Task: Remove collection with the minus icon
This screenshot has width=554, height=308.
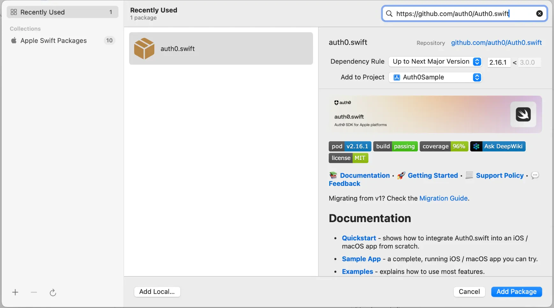Action: (34, 292)
